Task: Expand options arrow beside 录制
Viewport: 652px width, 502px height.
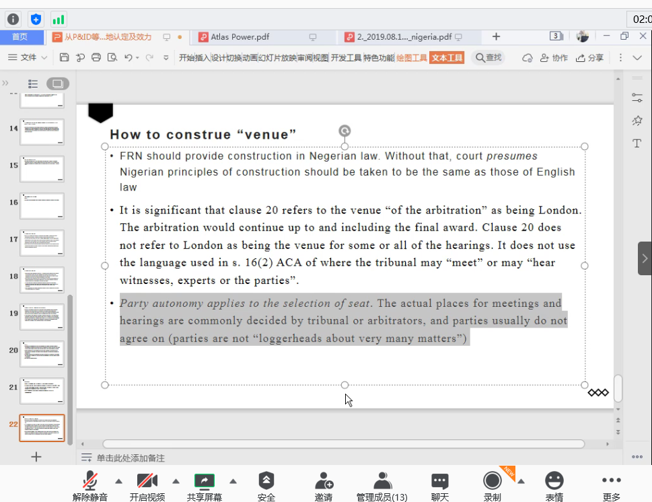Action: tap(520, 481)
